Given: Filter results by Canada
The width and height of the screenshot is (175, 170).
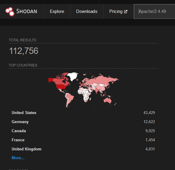Looking at the screenshot, I should pos(19,131).
